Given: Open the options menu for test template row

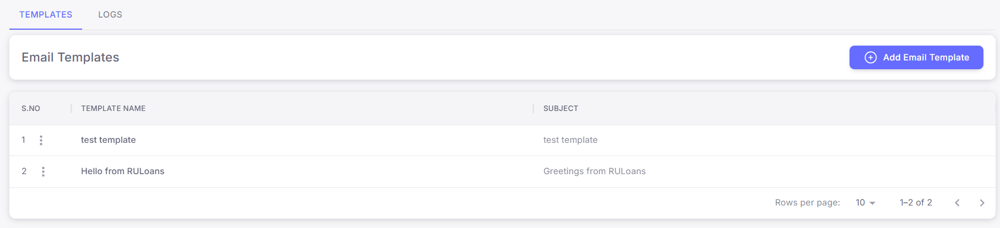Looking at the screenshot, I should point(41,140).
